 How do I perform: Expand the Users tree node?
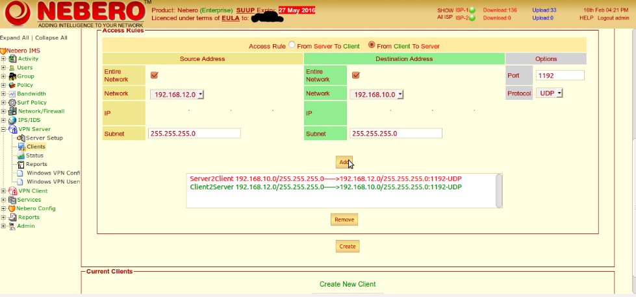(x=4, y=67)
